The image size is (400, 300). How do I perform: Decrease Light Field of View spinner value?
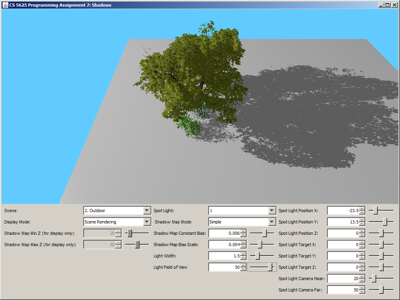click(244, 270)
